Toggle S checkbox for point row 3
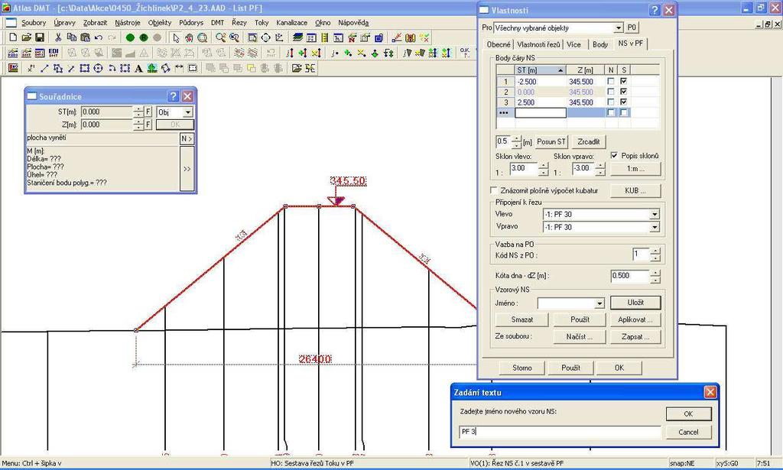 click(x=624, y=102)
